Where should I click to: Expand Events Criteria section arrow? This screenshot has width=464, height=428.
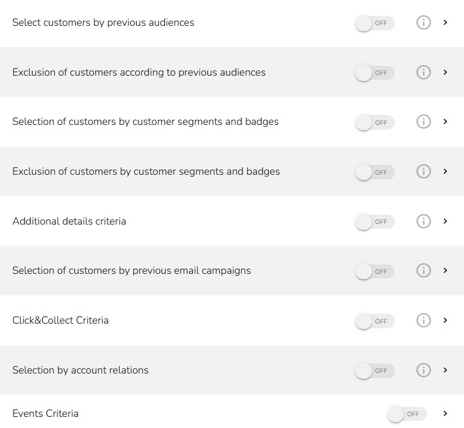click(x=446, y=413)
